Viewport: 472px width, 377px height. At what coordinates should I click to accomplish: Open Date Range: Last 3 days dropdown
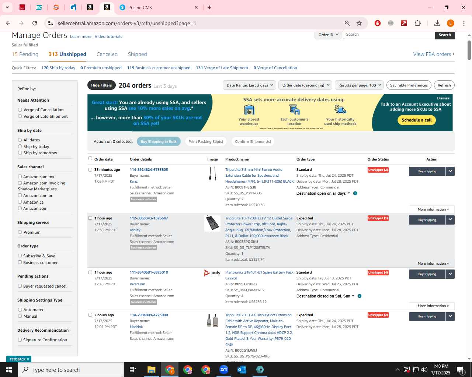pyautogui.click(x=250, y=85)
